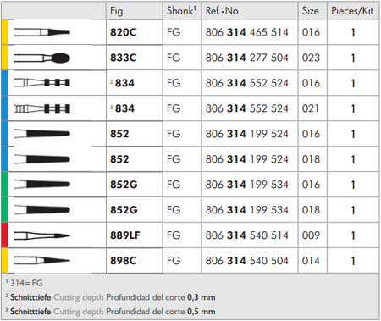This screenshot has height=321, width=381.
Task: Click the Shank column header
Action: coord(181,11)
